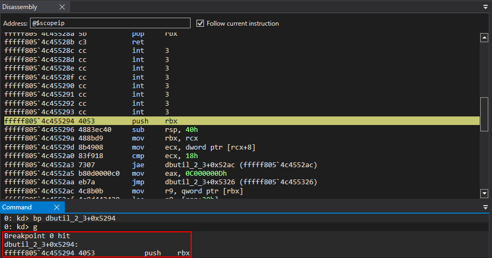Click the Address input field
Viewport: 492px width, 258px height.
pyautogui.click(x=110, y=23)
